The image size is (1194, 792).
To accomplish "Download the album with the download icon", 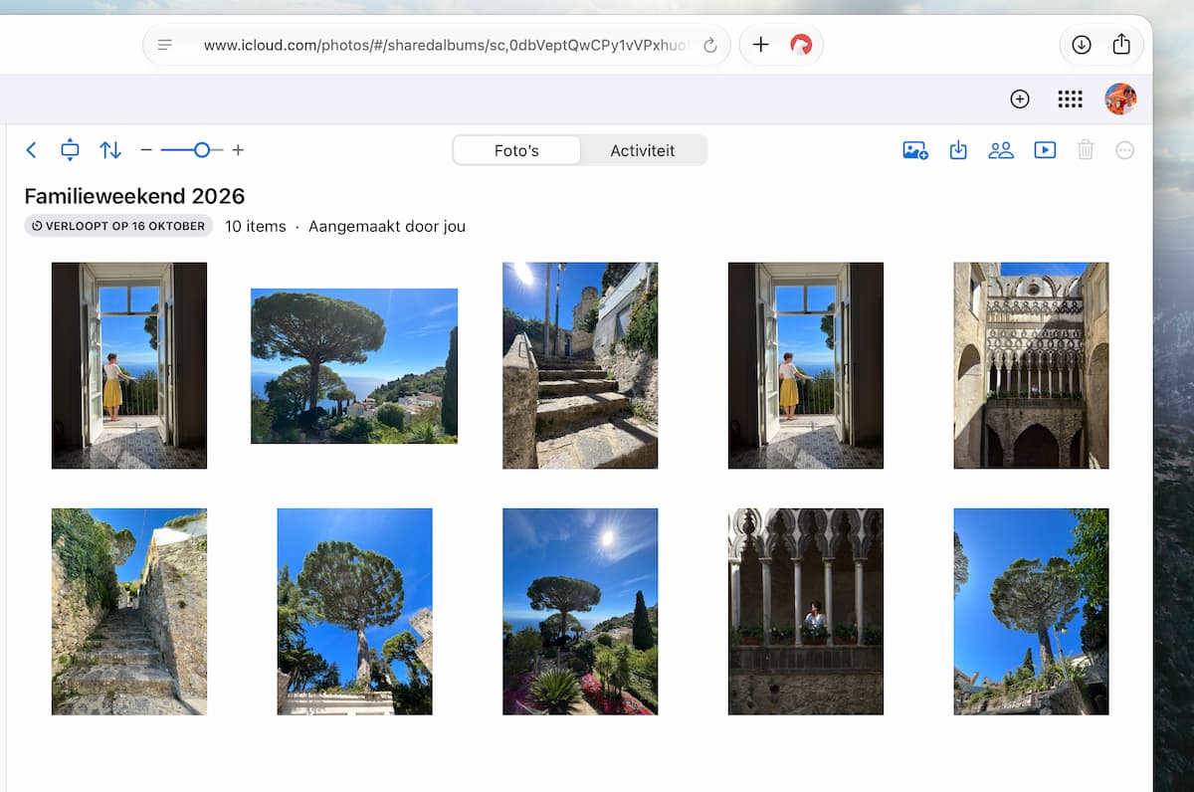I will tap(958, 150).
